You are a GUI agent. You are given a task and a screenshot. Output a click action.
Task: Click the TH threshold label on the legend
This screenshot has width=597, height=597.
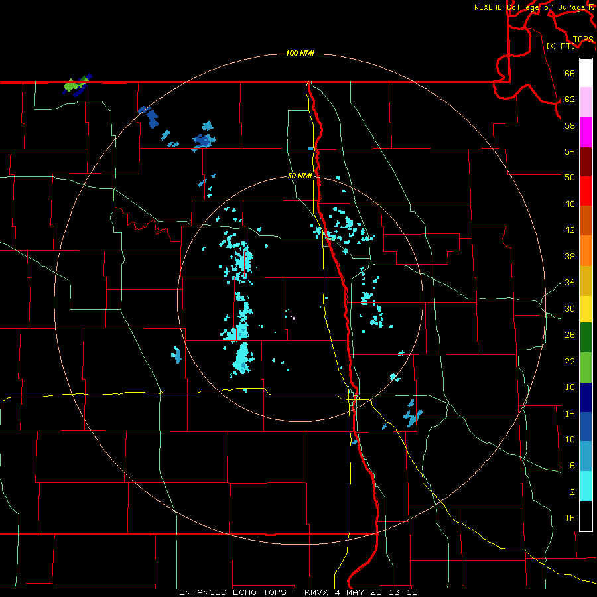570,518
